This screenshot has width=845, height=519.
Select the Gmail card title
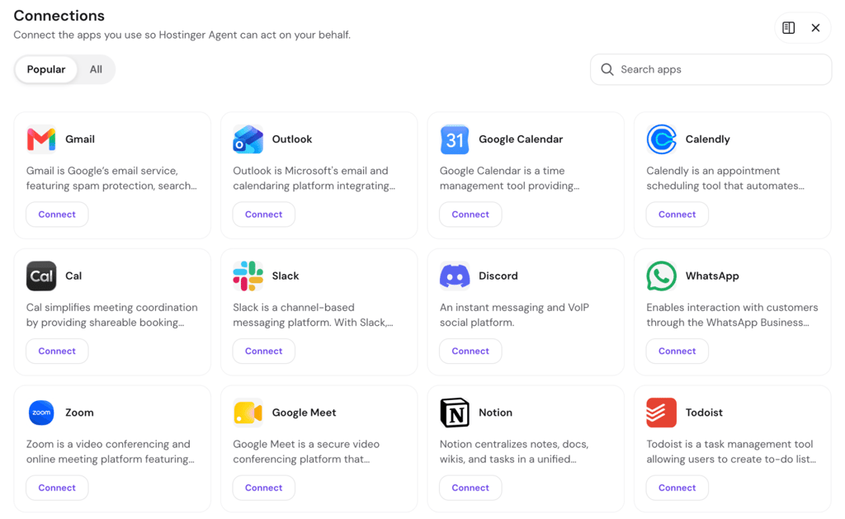(x=80, y=139)
